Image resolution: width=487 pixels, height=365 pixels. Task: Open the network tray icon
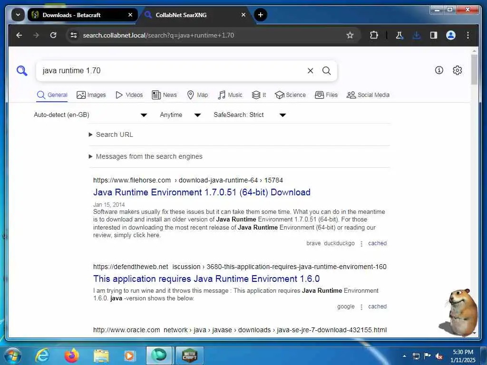(416, 356)
